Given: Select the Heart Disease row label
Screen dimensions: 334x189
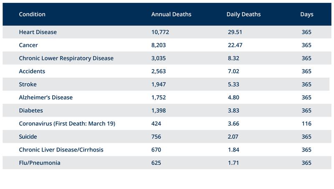Looking at the screenshot, I should [38, 32].
